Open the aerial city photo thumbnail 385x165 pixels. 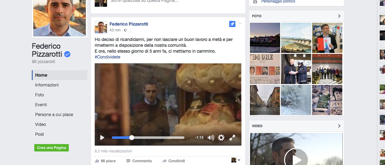click(327, 100)
